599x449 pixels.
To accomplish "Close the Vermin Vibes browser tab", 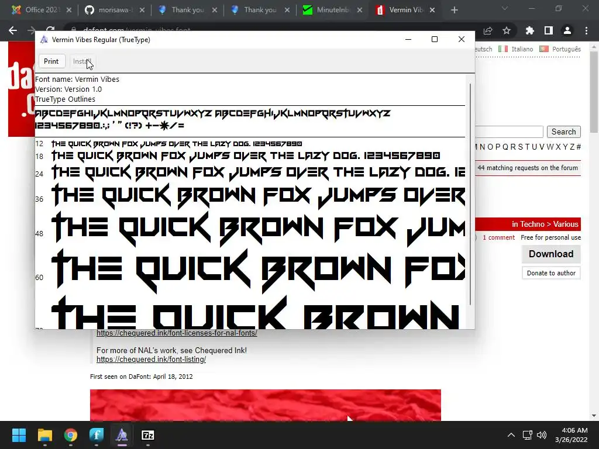I will 432,11.
